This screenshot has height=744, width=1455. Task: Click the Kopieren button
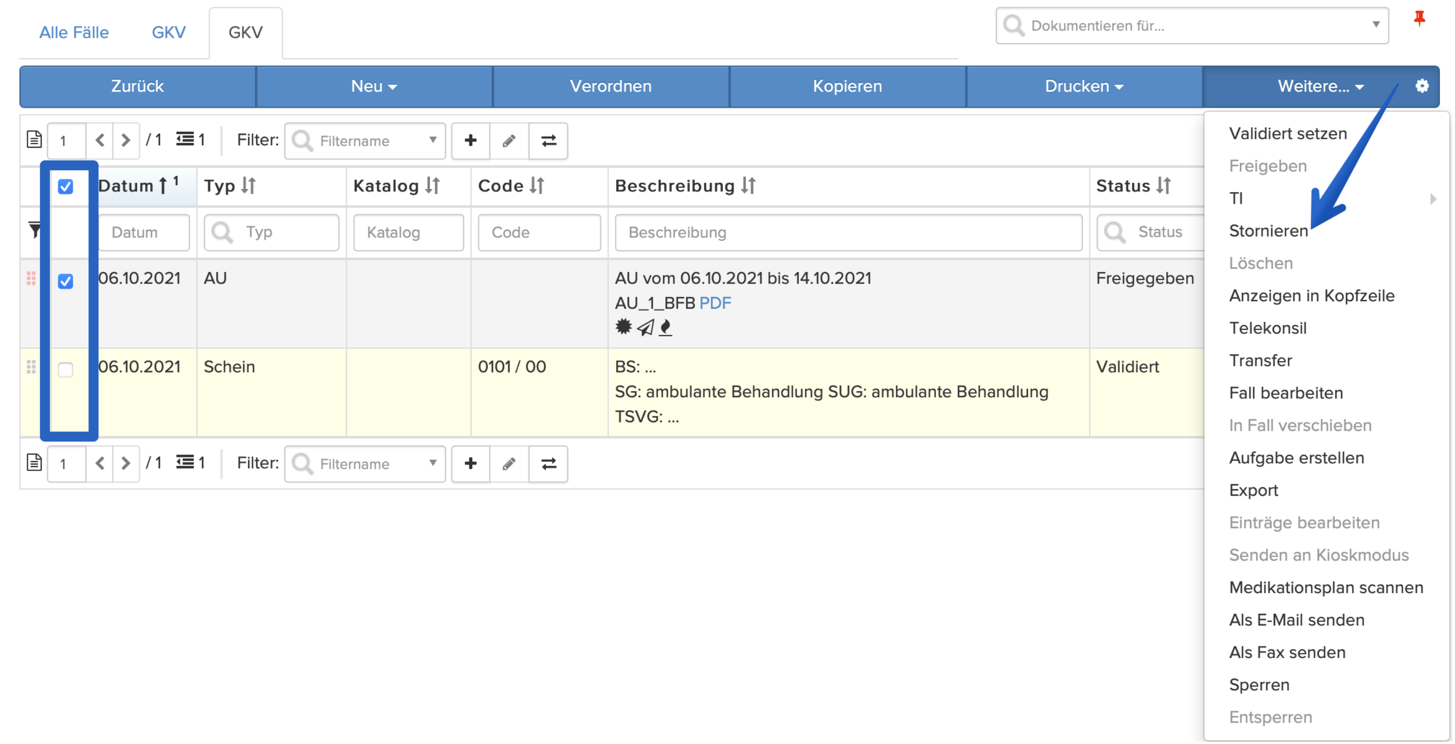point(847,86)
